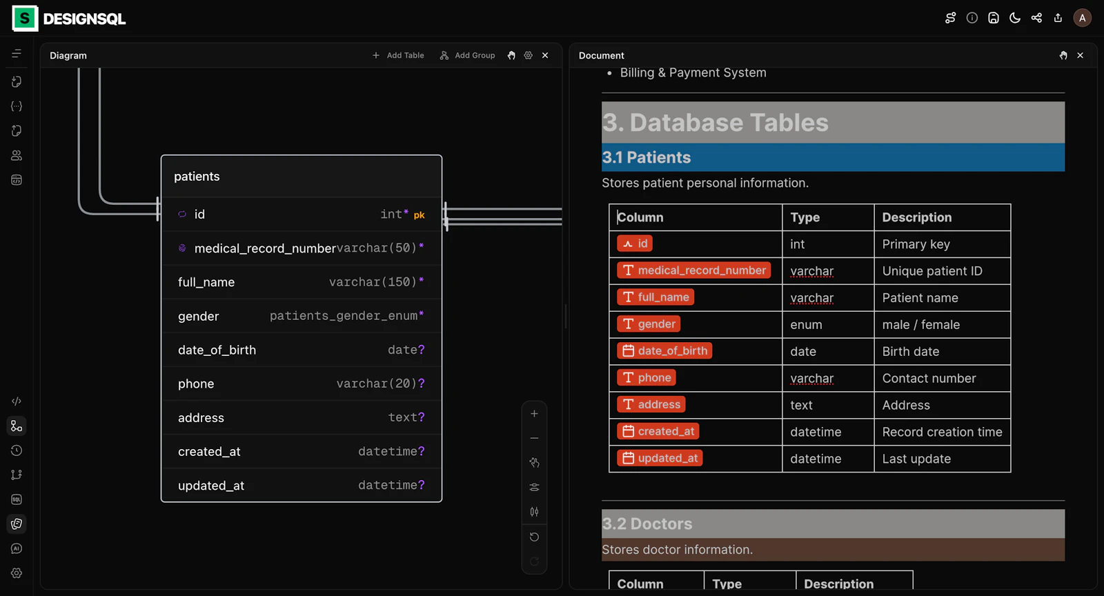Toggle dark mode with the moon icon
The image size is (1104, 596).
(x=1015, y=18)
